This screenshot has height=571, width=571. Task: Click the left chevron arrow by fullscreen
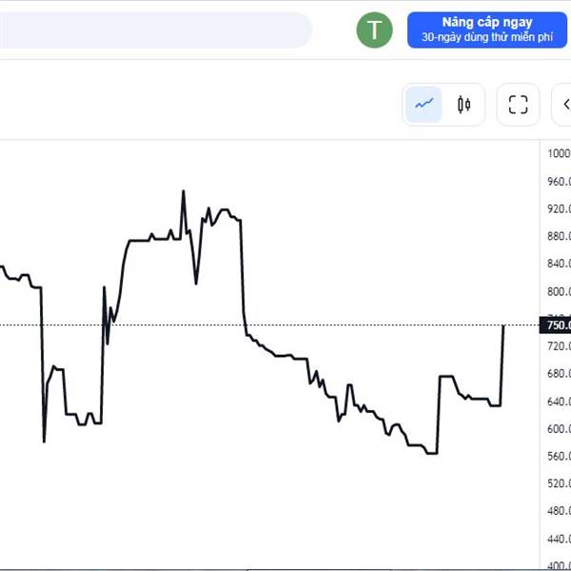tap(565, 105)
